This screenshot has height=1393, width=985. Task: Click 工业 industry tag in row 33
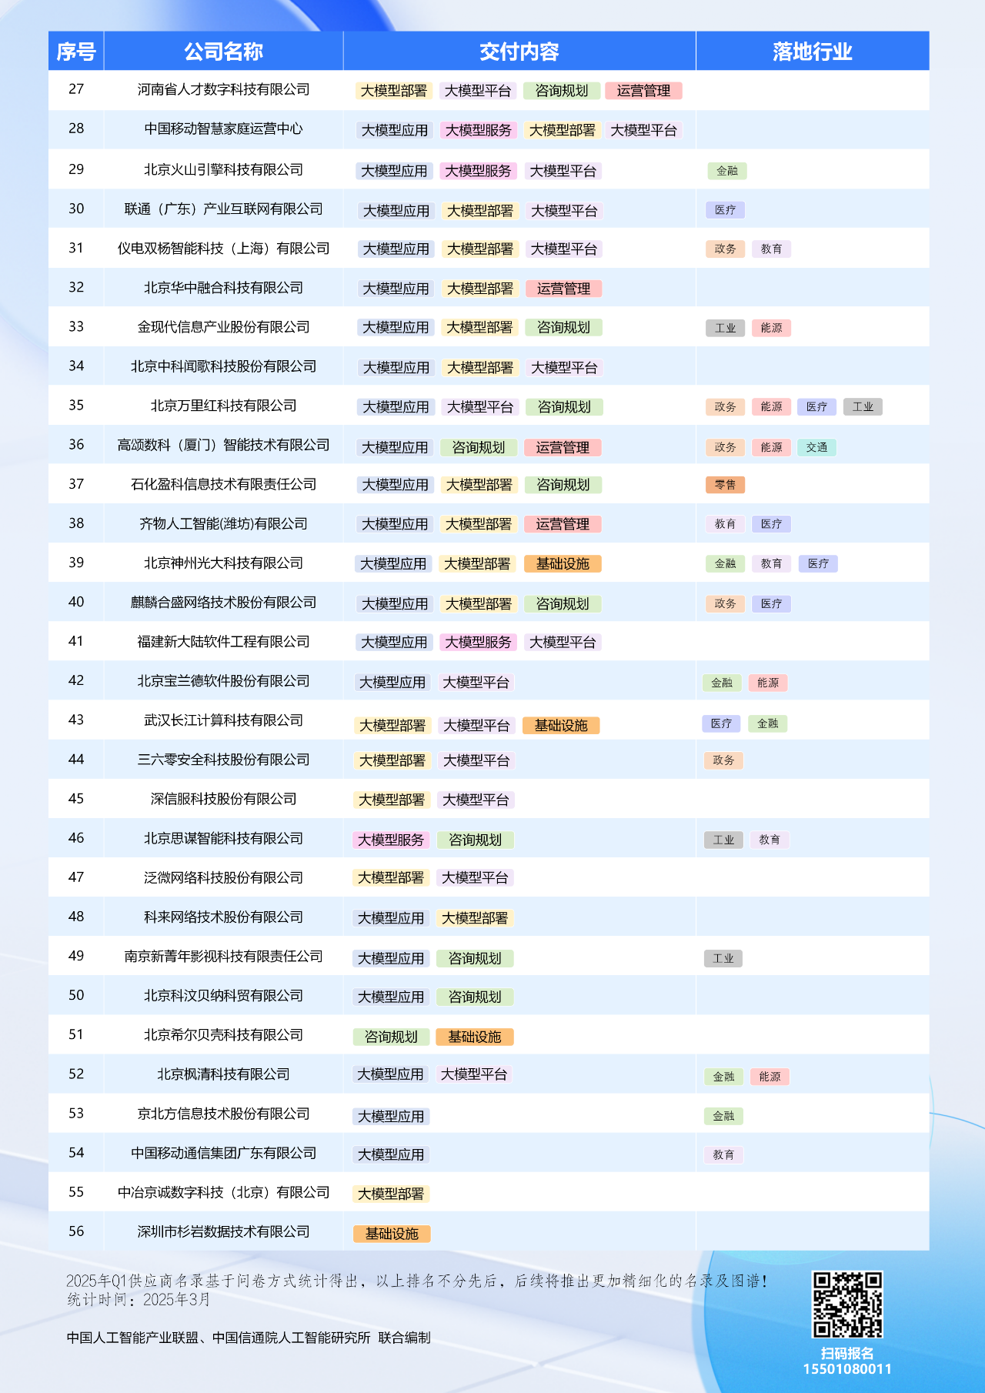pyautogui.click(x=725, y=328)
